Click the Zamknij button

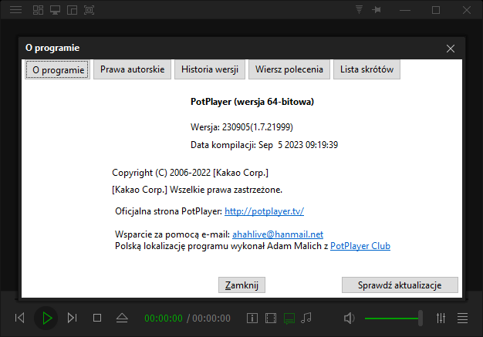point(241,285)
